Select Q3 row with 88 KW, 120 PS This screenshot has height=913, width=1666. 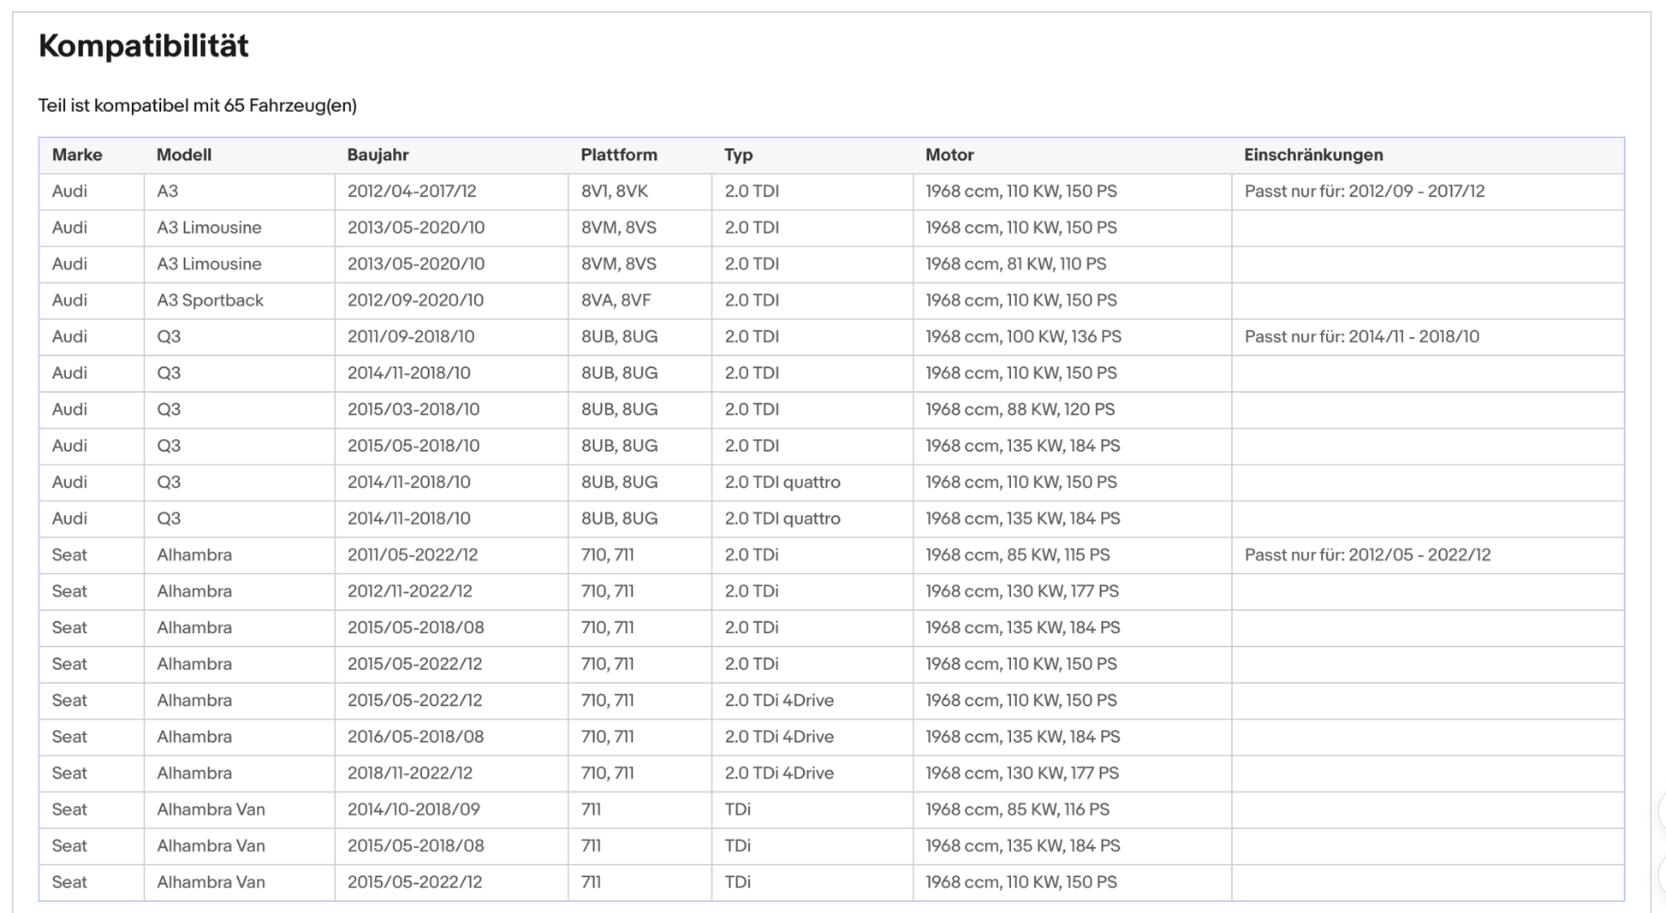[831, 410]
